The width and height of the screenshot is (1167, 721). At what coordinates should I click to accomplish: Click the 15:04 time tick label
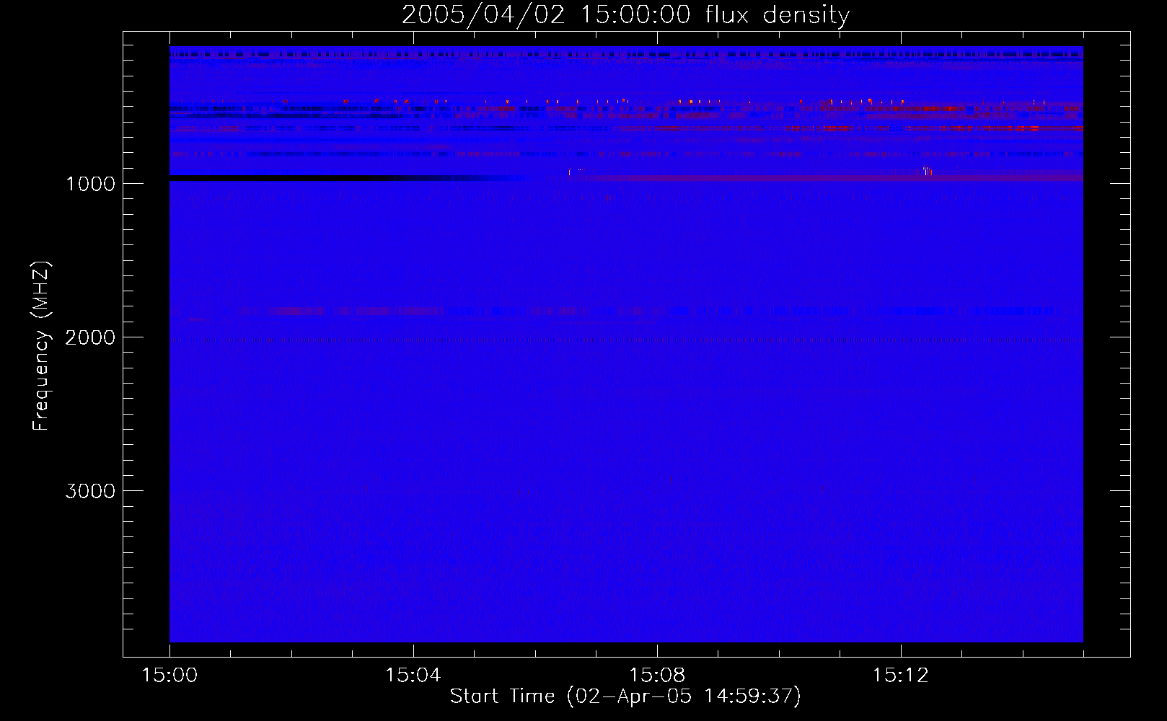pos(413,676)
